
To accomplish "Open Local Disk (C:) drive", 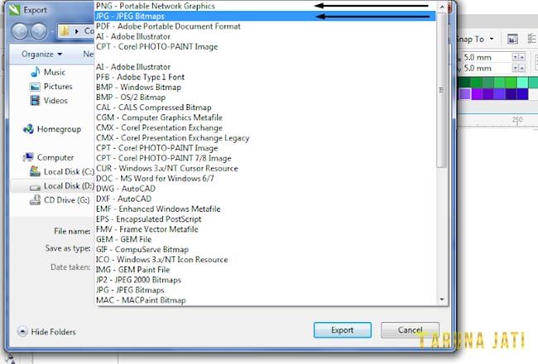I will 62,171.
